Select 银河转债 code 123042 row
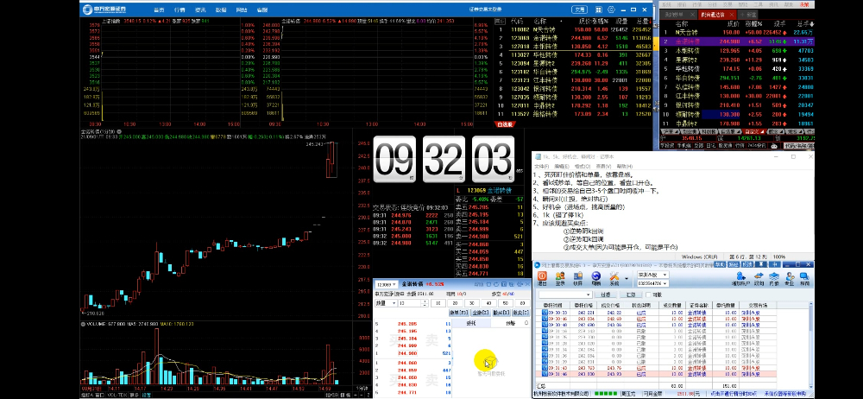Screen dimensions: 863x399 (x=573, y=88)
